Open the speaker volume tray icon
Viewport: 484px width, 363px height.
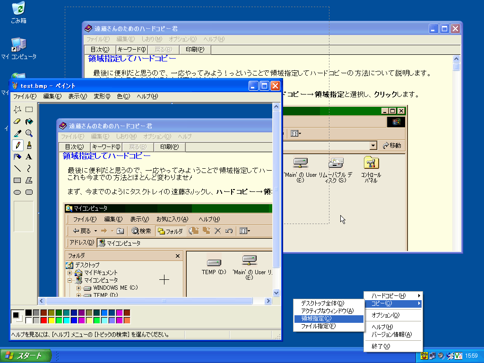click(x=441, y=356)
